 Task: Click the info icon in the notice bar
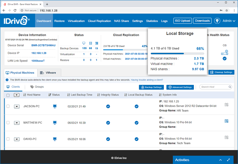(7, 80)
